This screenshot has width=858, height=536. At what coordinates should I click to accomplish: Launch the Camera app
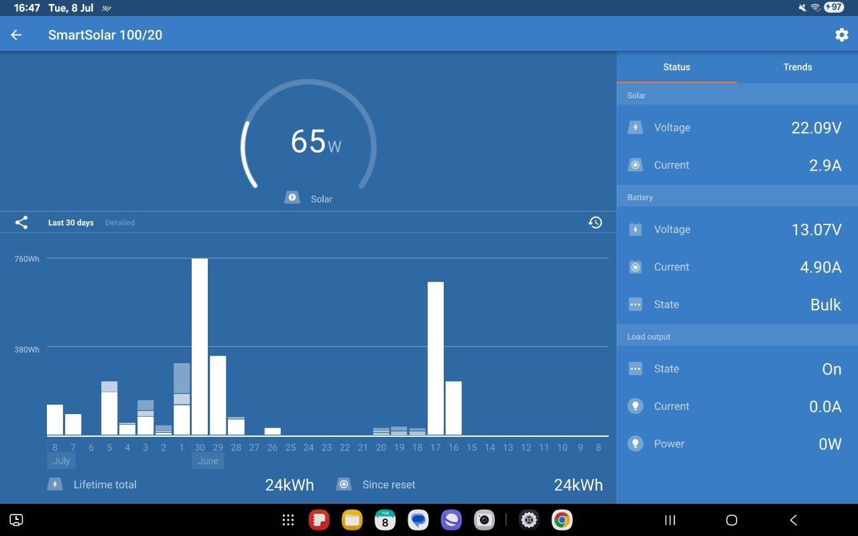[x=484, y=520]
